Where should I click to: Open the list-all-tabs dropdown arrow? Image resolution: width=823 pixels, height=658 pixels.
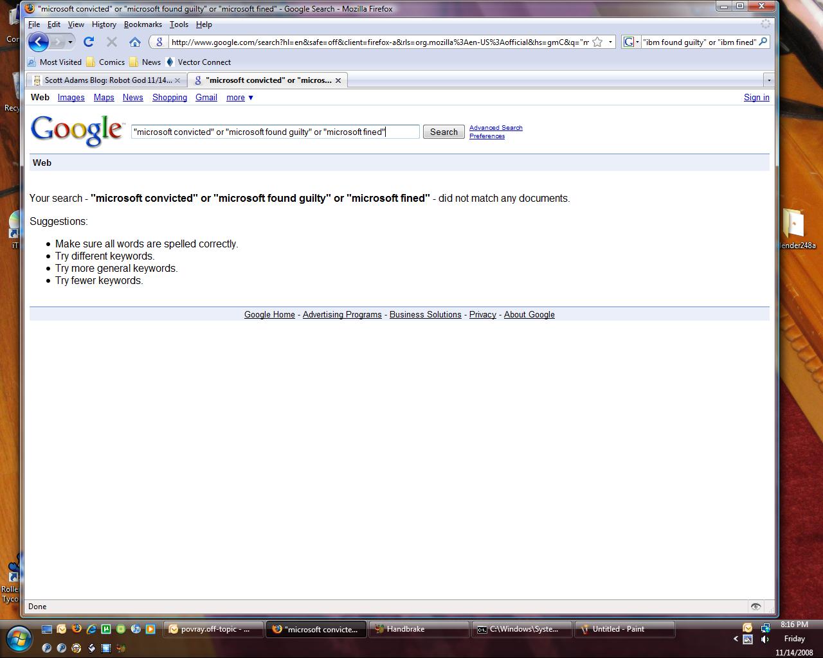tap(768, 80)
